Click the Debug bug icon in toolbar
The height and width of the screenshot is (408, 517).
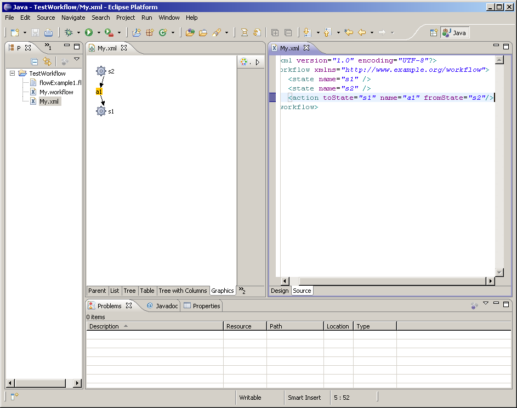point(69,33)
